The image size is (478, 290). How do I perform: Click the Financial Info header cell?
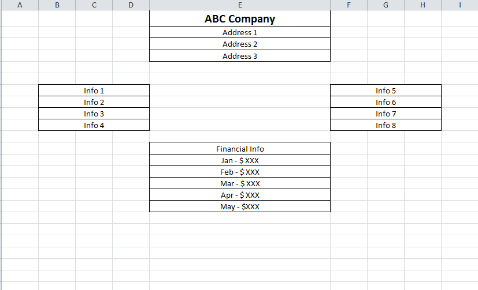(x=240, y=149)
